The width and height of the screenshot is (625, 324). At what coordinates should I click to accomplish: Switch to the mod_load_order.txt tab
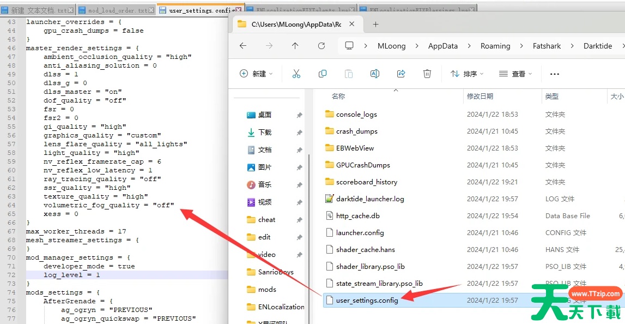point(116,10)
